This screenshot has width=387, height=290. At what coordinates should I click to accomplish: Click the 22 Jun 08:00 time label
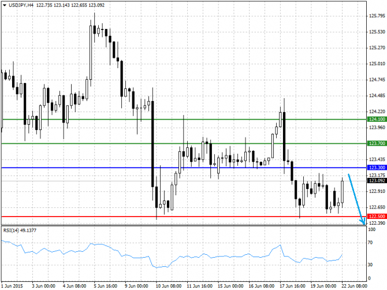355,286
